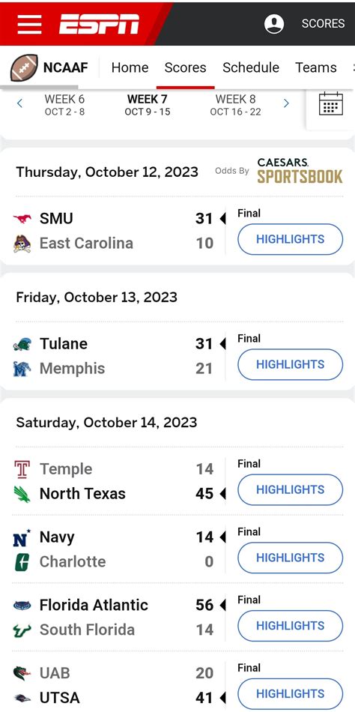Viewport: 355px width, 712px height.
Task: Tap the Florida Atlantic team logo
Action: 22,606
